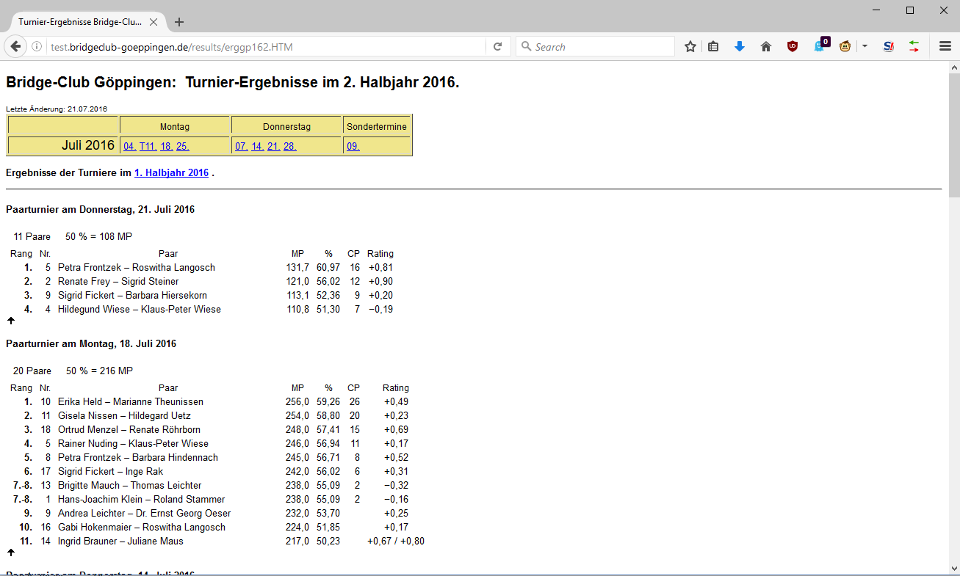
Task: Open Thursday link 14.
Action: 257,146
